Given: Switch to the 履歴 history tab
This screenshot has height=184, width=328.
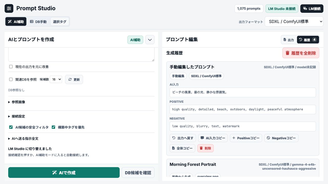Looking at the screenshot, I should [x=308, y=40].
